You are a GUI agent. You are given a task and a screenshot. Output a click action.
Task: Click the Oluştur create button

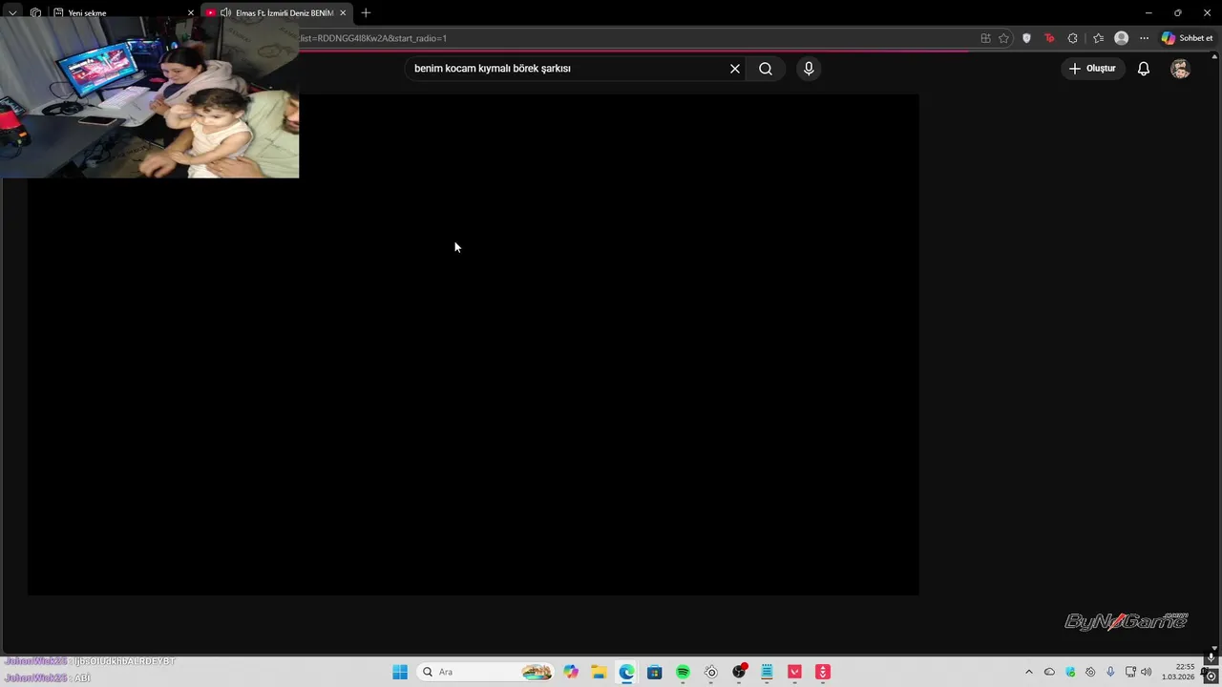click(x=1092, y=69)
